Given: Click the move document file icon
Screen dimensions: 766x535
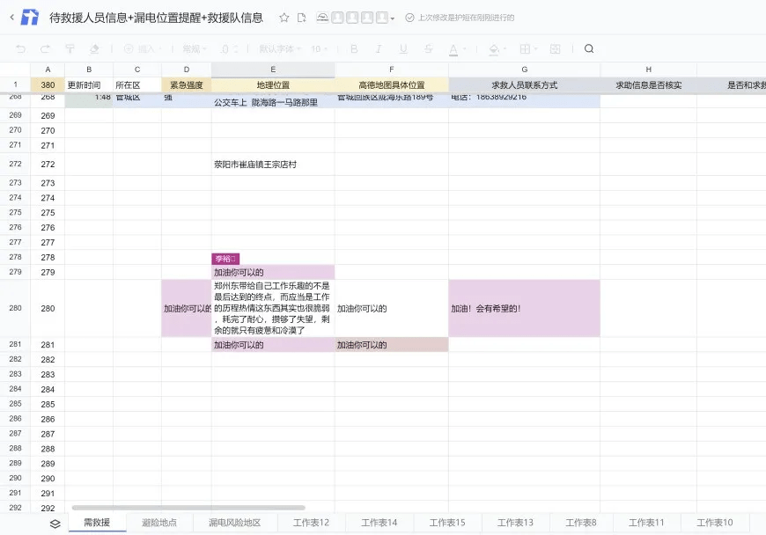Looking at the screenshot, I should [x=302, y=18].
